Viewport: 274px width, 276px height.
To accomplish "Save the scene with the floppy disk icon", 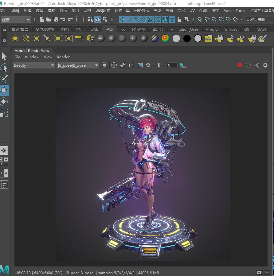I will click(x=56, y=19).
